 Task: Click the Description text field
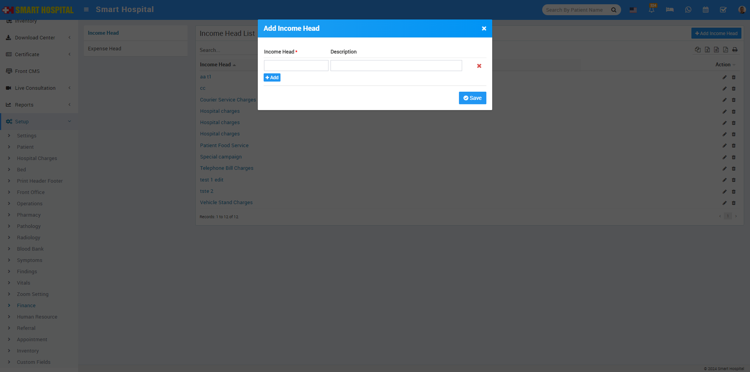[396, 66]
